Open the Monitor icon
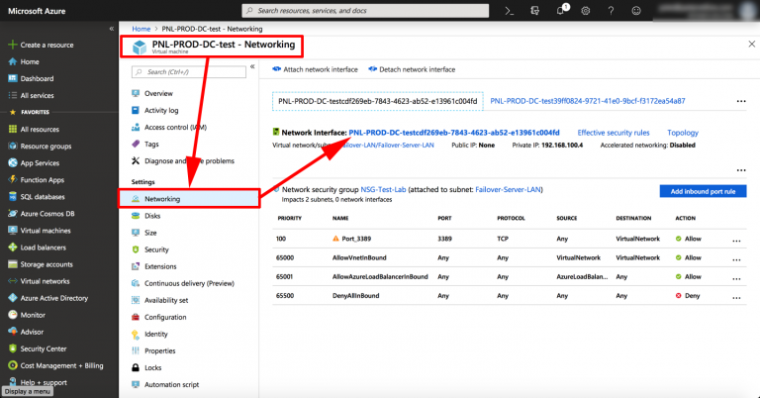The image size is (760, 398). (x=13, y=315)
